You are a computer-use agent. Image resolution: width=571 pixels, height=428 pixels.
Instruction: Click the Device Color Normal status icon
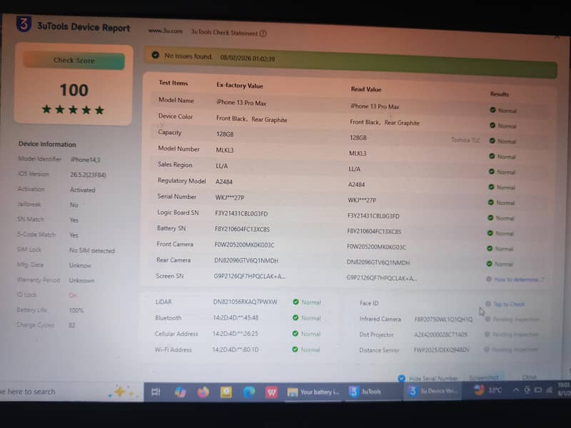(x=492, y=126)
